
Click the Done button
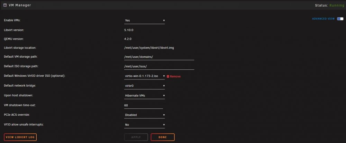click(x=163, y=137)
